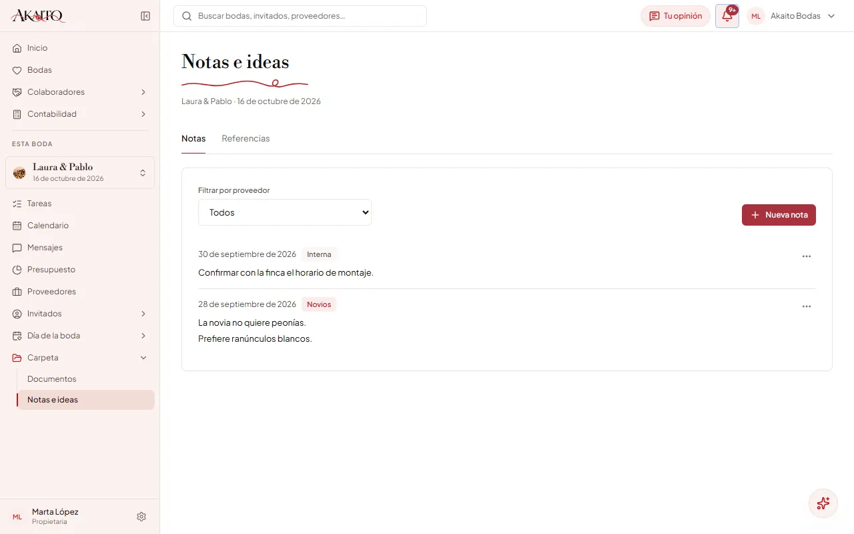Open options for the 28 de septiembre note
Viewport: 854px width, 534px height.
pyautogui.click(x=807, y=306)
